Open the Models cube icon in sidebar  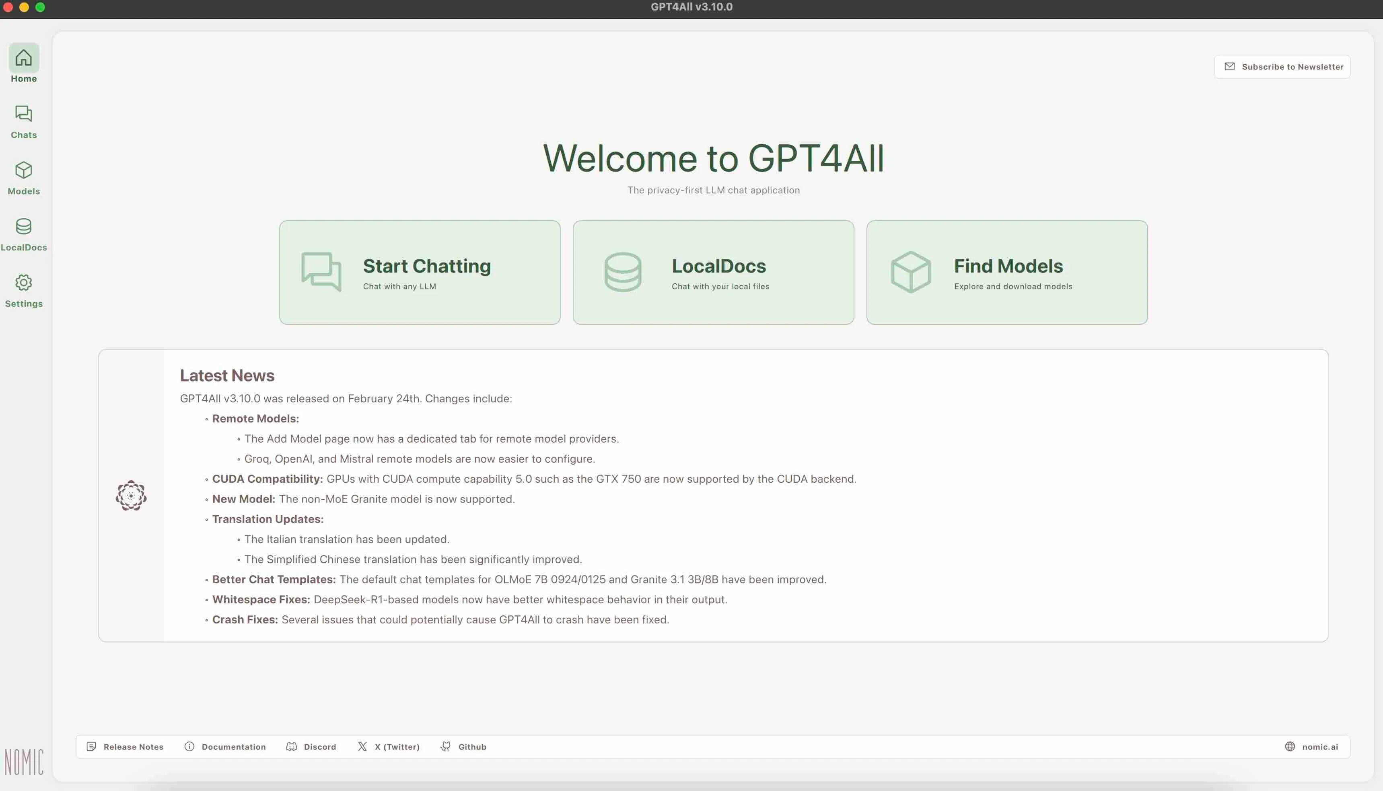point(23,170)
